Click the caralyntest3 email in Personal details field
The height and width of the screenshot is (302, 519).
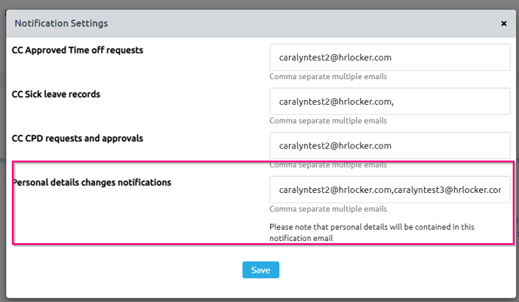point(447,190)
